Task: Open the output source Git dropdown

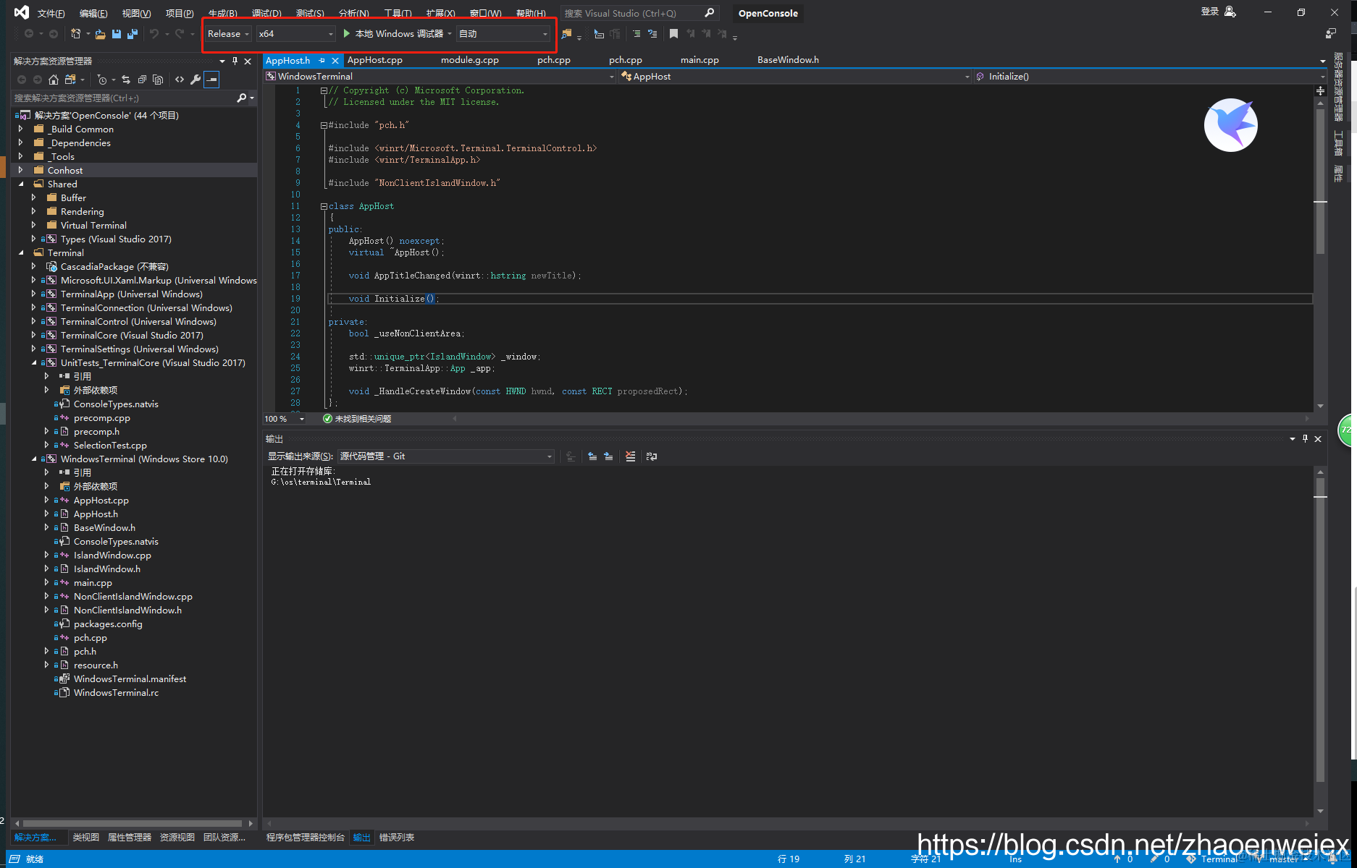Action: pos(446,456)
